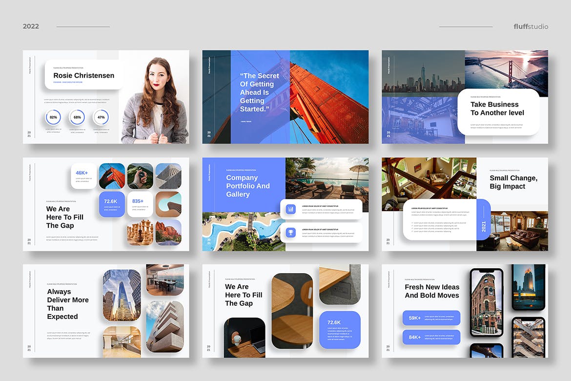Click the 82% progress ring

[53, 117]
